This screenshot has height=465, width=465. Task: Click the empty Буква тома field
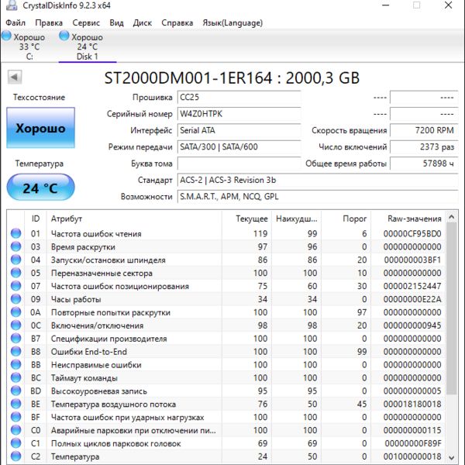point(239,164)
